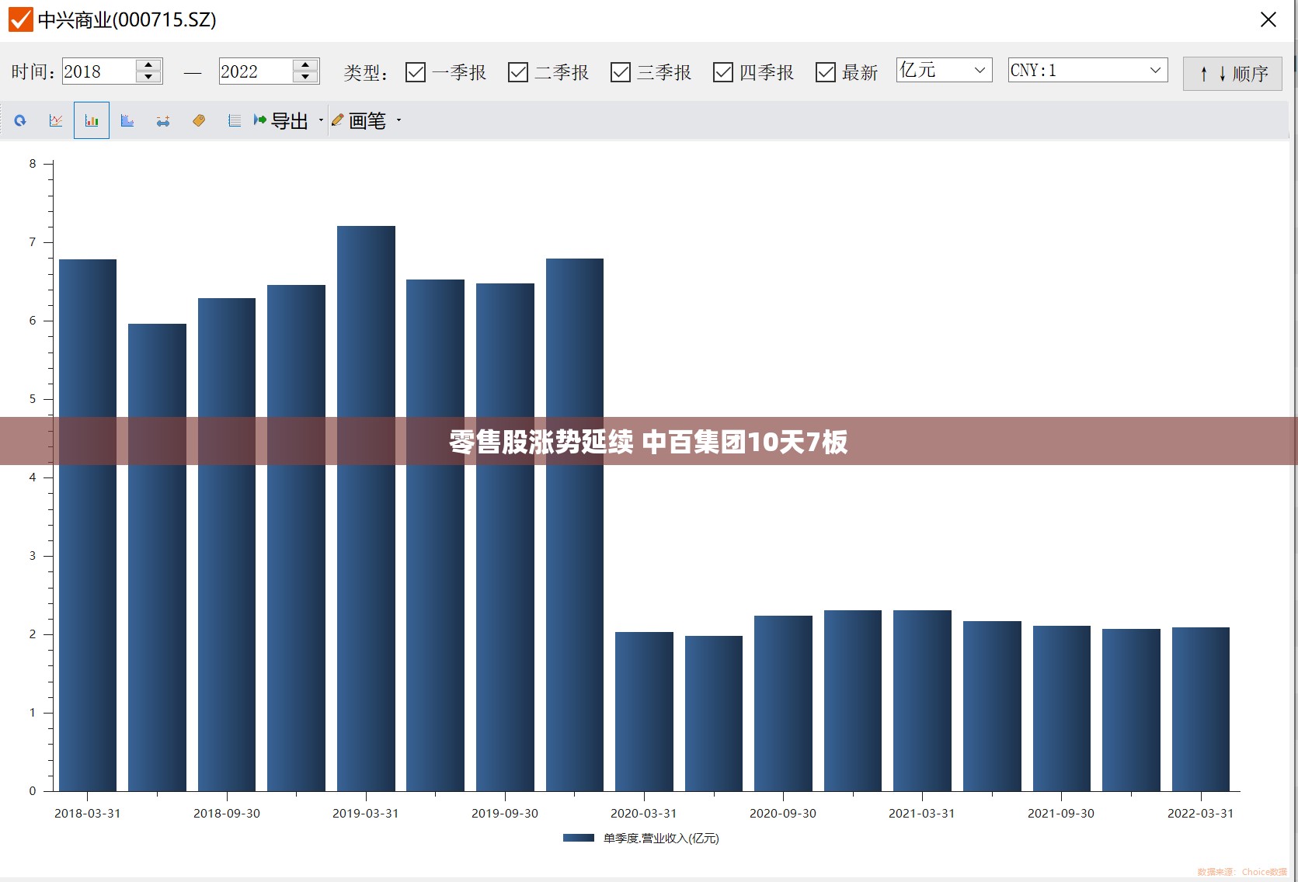Select the 画笔 pen tool
Screen dimensions: 1298x882
359,120
